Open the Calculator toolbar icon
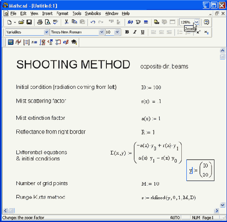Image resolution: width=227 pixels, height=222 pixels. 10,42
